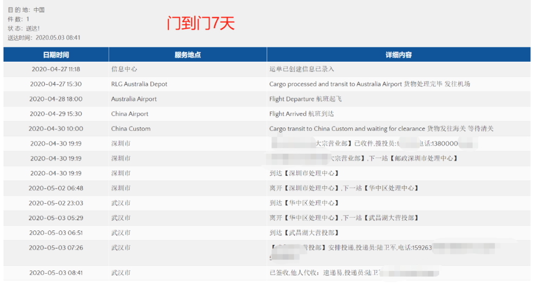This screenshot has height=287, width=556.
Task: Click the date cell 2020-04-30 10:00
Action: (x=56, y=129)
